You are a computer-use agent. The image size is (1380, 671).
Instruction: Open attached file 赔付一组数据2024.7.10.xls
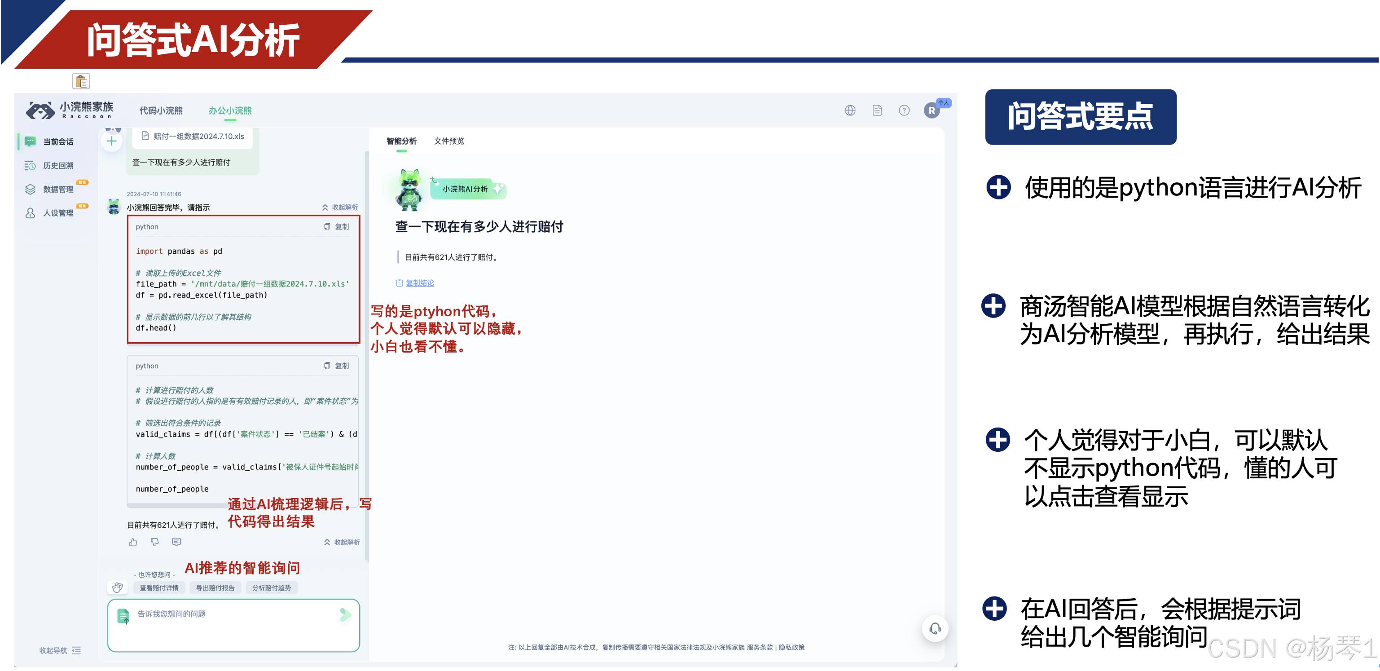(193, 136)
